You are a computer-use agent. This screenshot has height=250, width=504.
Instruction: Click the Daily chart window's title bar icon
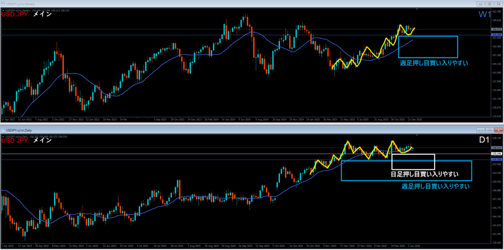click(2, 130)
